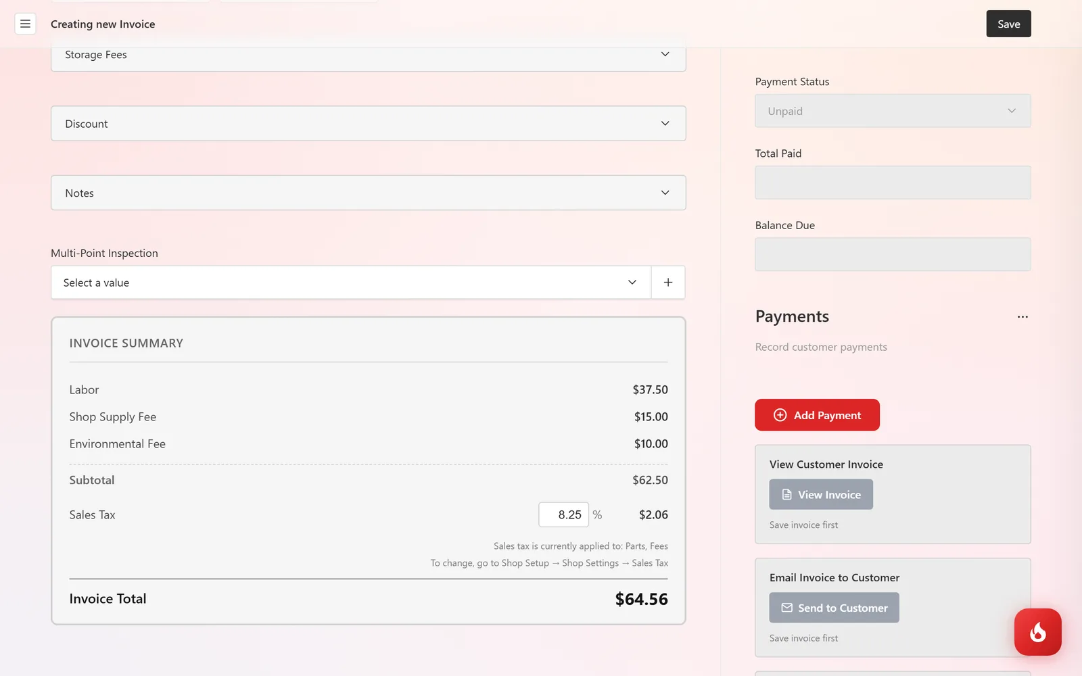Click the Shop Supply Fee amount $15.00
Viewport: 1082px width, 676px height.
tap(651, 417)
